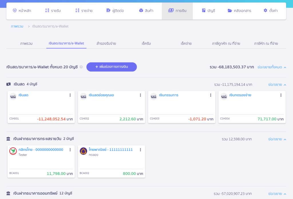Screen dimensions: 293x199
Task: Collapse the เงินสด section using ย่อ/ขยาย
Action: (277, 84)
